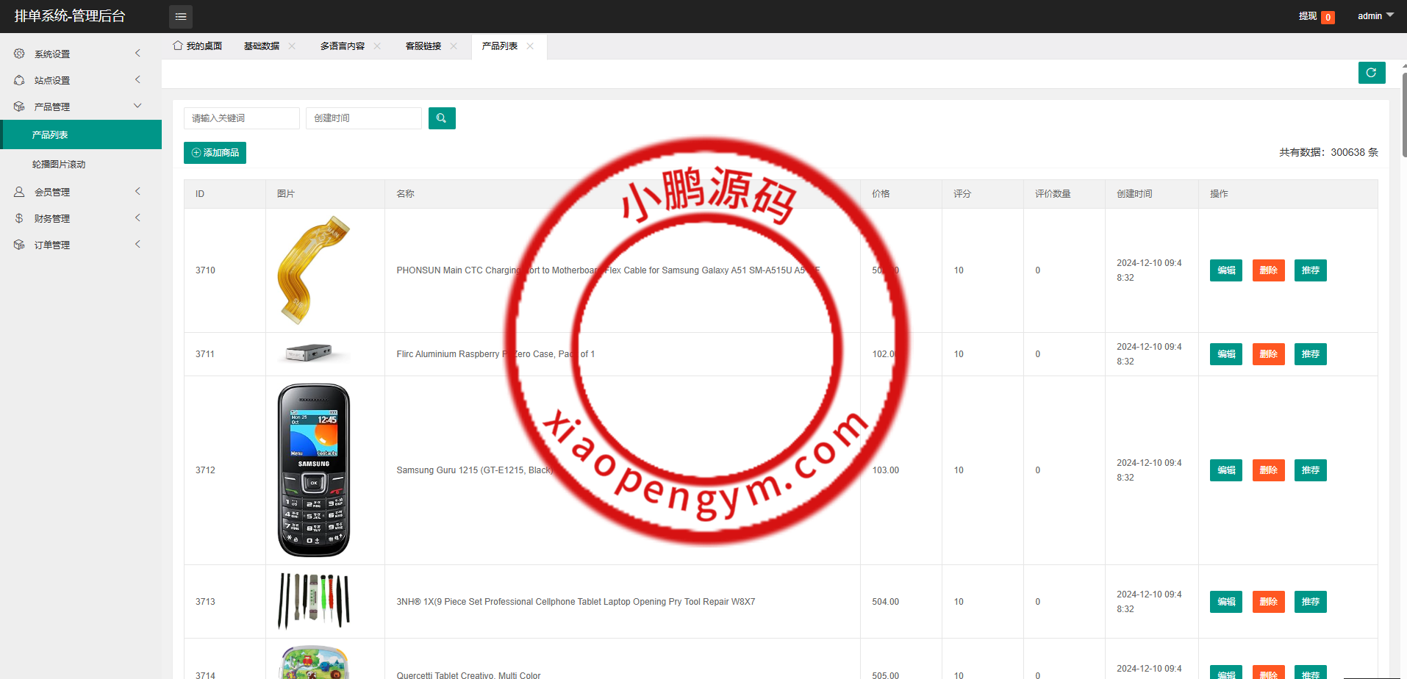This screenshot has width=1407, height=679.
Task: Click the Samsung Guru phone thumbnail
Action: (x=314, y=470)
